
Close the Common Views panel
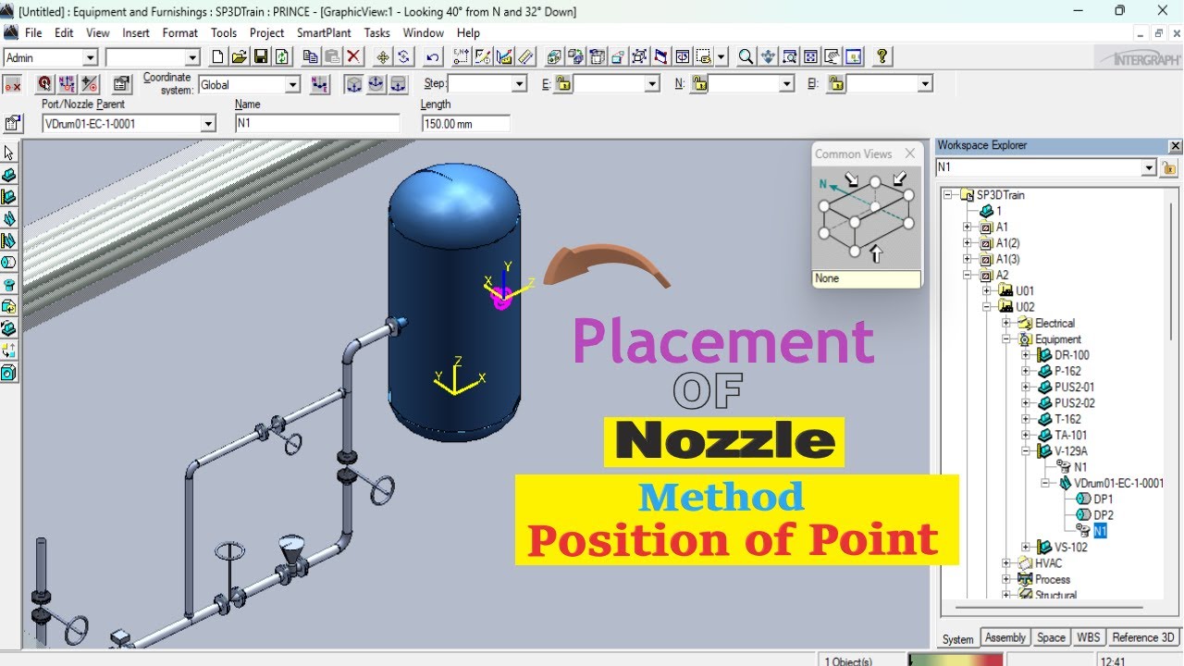[910, 154]
